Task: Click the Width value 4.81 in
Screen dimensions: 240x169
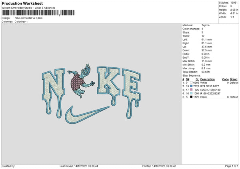Action: (234, 14)
